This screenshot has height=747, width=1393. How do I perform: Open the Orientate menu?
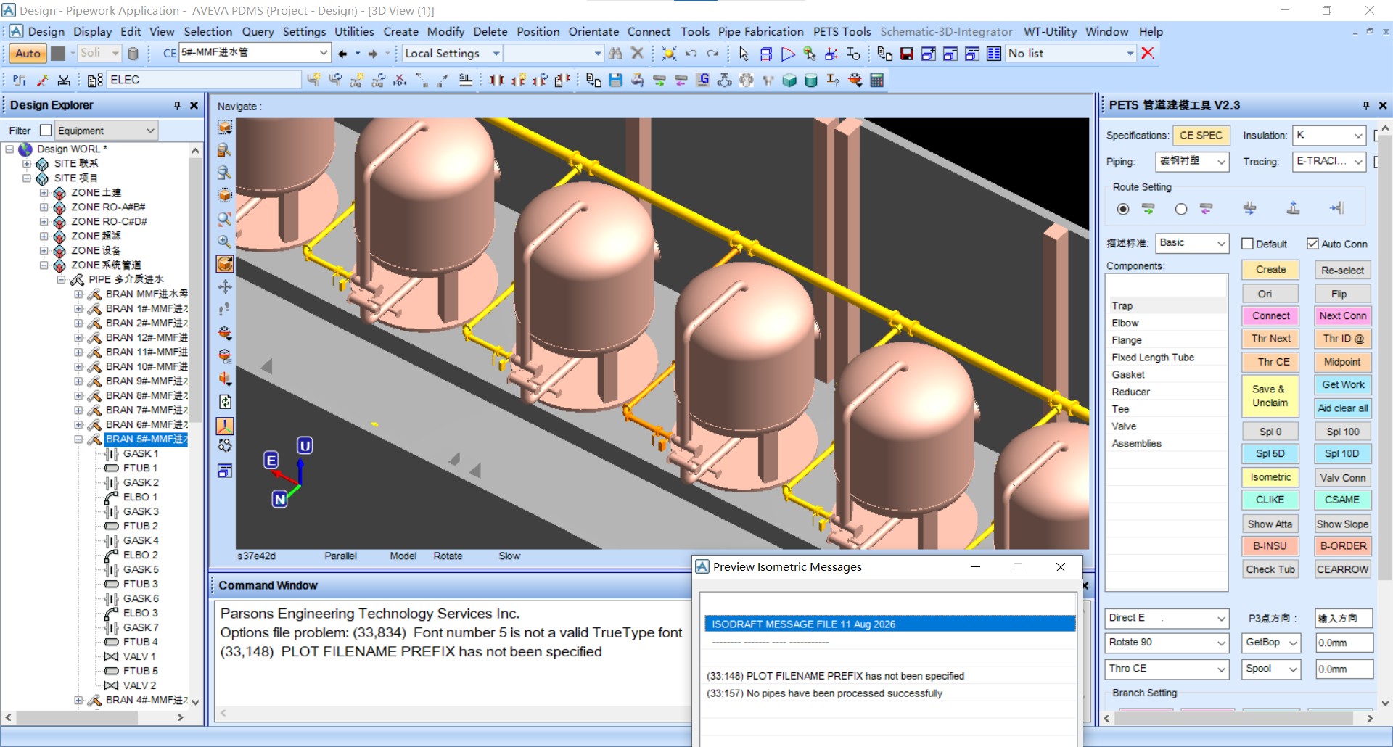click(593, 31)
